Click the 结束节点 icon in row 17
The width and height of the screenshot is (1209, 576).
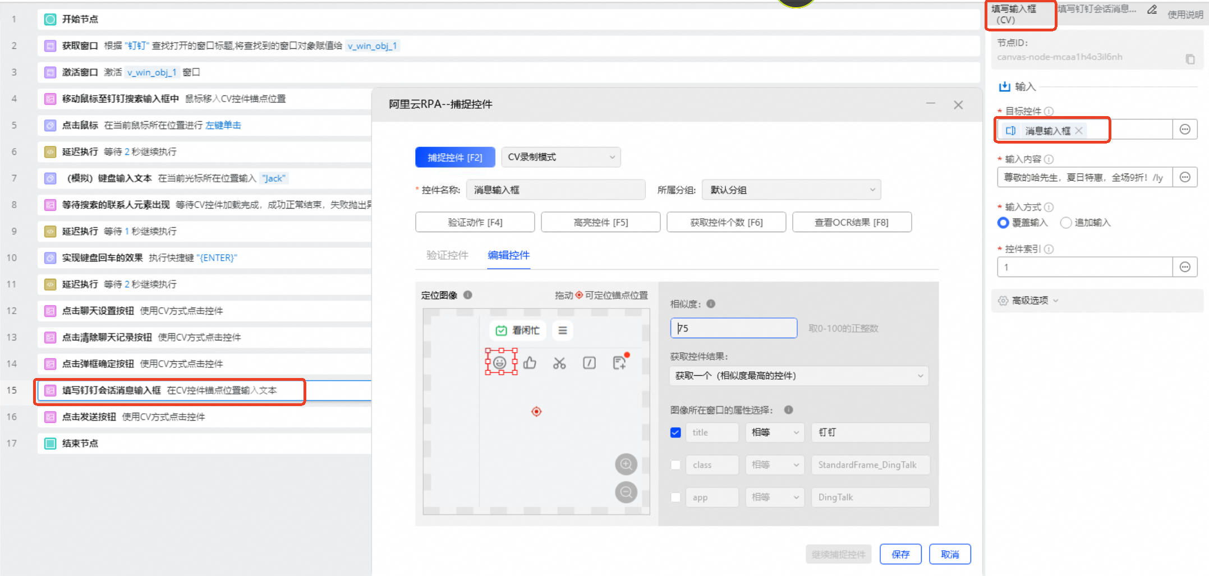50,443
